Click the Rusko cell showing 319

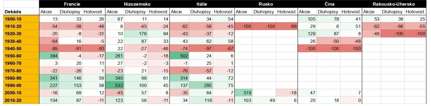pos(243,93)
